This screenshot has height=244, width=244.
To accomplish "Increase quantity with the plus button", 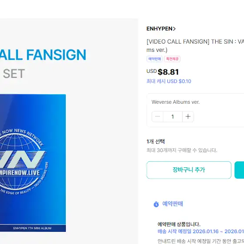I will click(x=188, y=117).
